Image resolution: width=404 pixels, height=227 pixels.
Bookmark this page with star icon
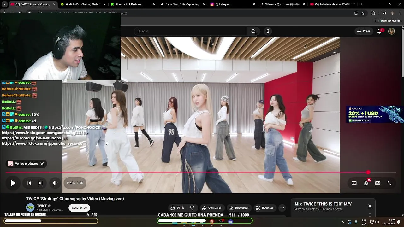(x=363, y=13)
